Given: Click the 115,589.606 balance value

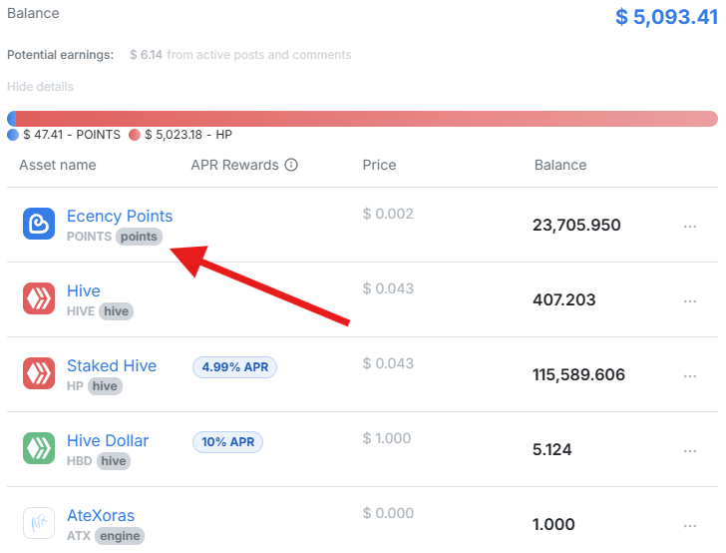Looking at the screenshot, I should coord(578,374).
